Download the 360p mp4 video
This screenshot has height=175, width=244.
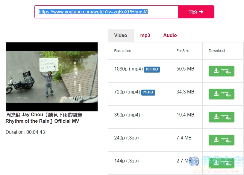[222, 117]
